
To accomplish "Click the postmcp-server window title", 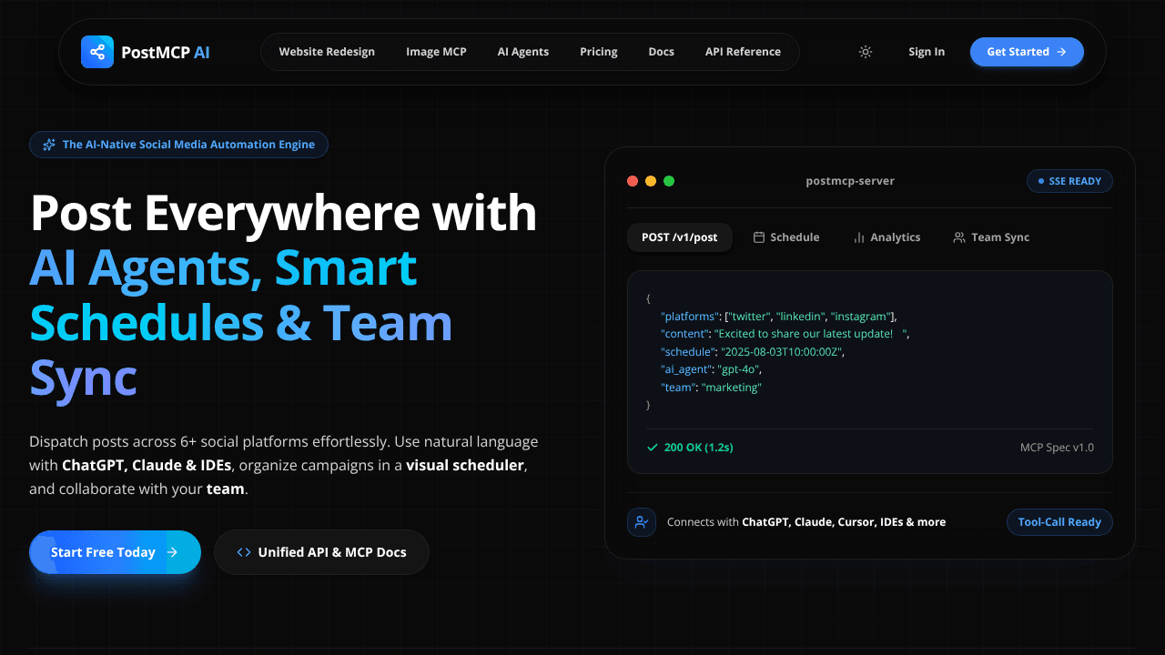I will [850, 181].
